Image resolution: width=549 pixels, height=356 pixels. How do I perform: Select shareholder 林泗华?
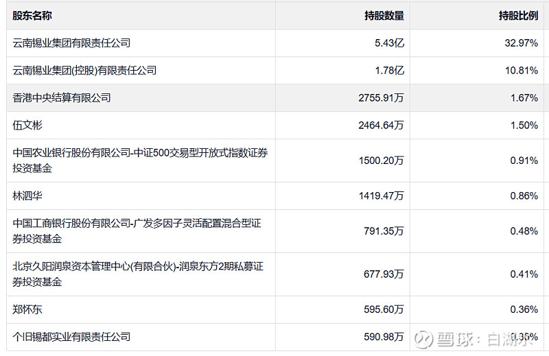[27, 195]
